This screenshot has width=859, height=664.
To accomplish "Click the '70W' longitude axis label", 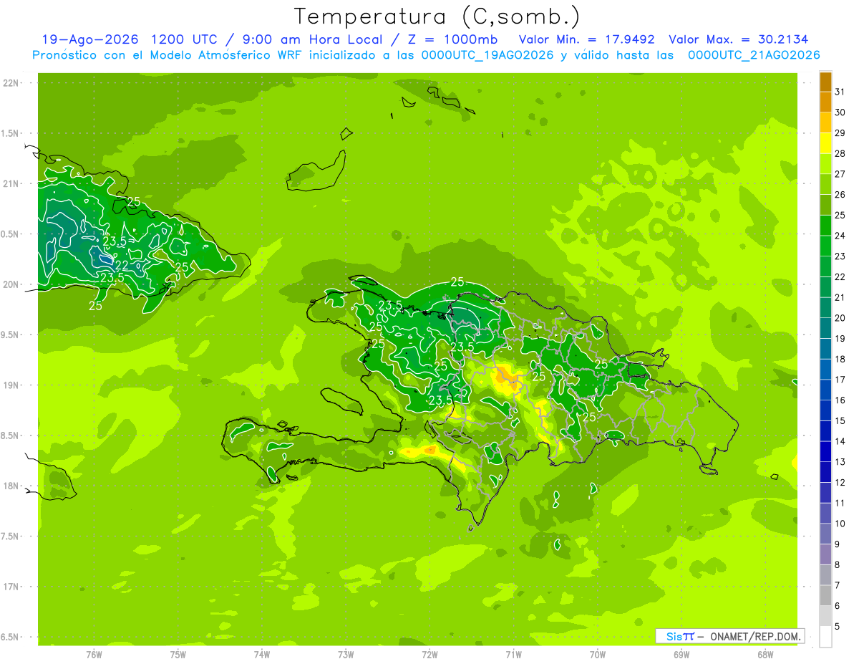I will pos(598,655).
